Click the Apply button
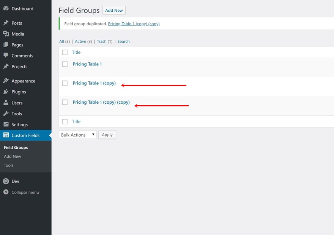This screenshot has width=334, height=235. (107, 135)
